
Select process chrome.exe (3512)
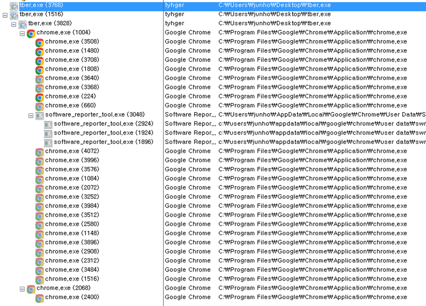[72, 215]
